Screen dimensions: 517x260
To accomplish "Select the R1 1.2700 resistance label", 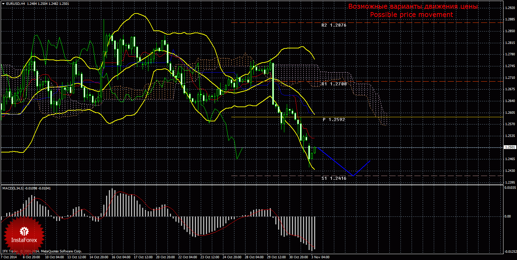I will click(x=334, y=84).
